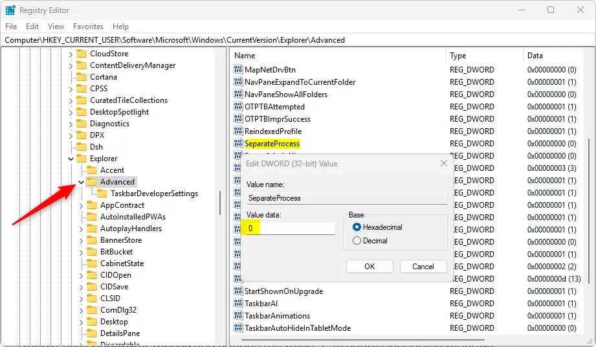The width and height of the screenshot is (596, 347).
Task: Select the DetailsPane key
Action: click(120, 333)
